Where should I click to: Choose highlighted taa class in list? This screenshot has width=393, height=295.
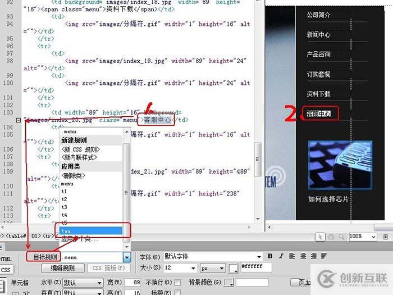[91, 230]
